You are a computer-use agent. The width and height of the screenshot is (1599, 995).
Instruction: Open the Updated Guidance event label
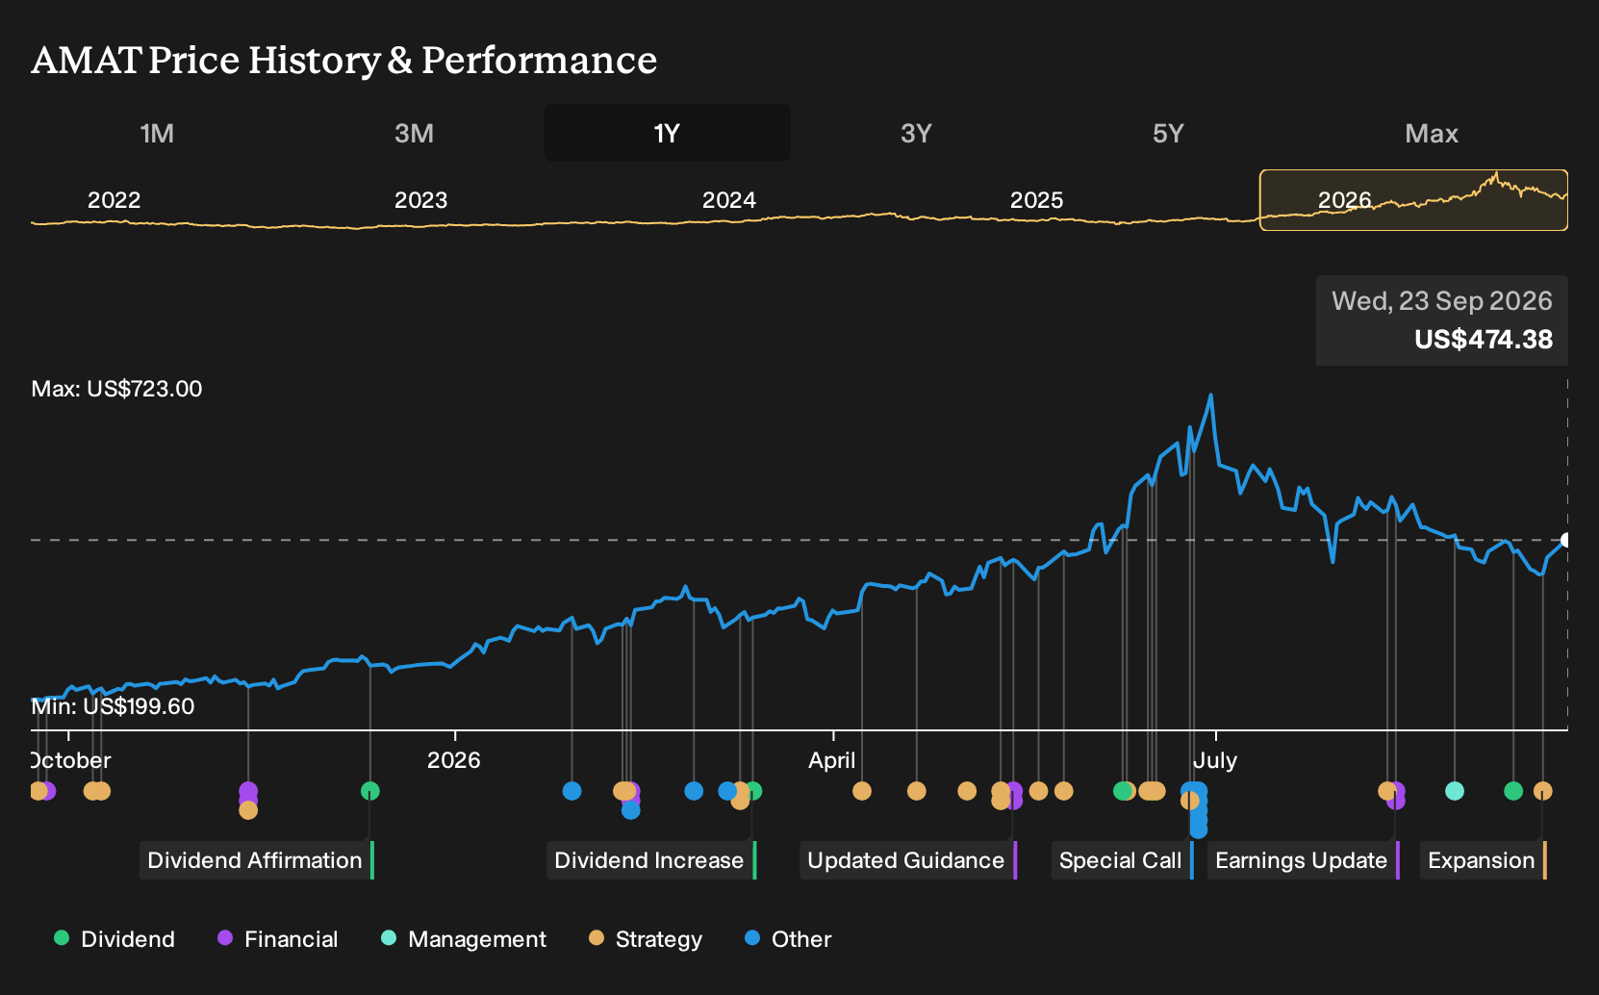(907, 860)
